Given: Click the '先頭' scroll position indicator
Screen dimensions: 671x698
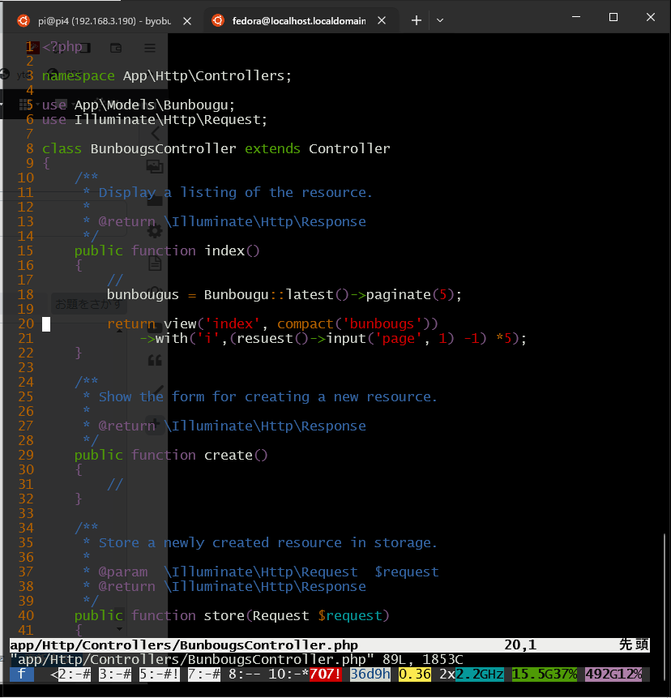Looking at the screenshot, I should pyautogui.click(x=634, y=645).
